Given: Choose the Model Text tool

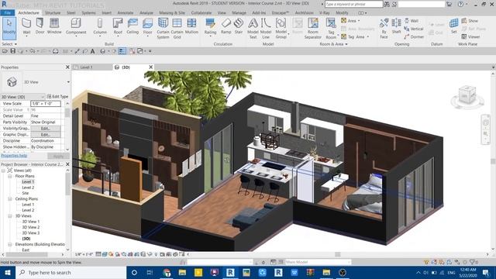Looking at the screenshot, I should 253,28.
